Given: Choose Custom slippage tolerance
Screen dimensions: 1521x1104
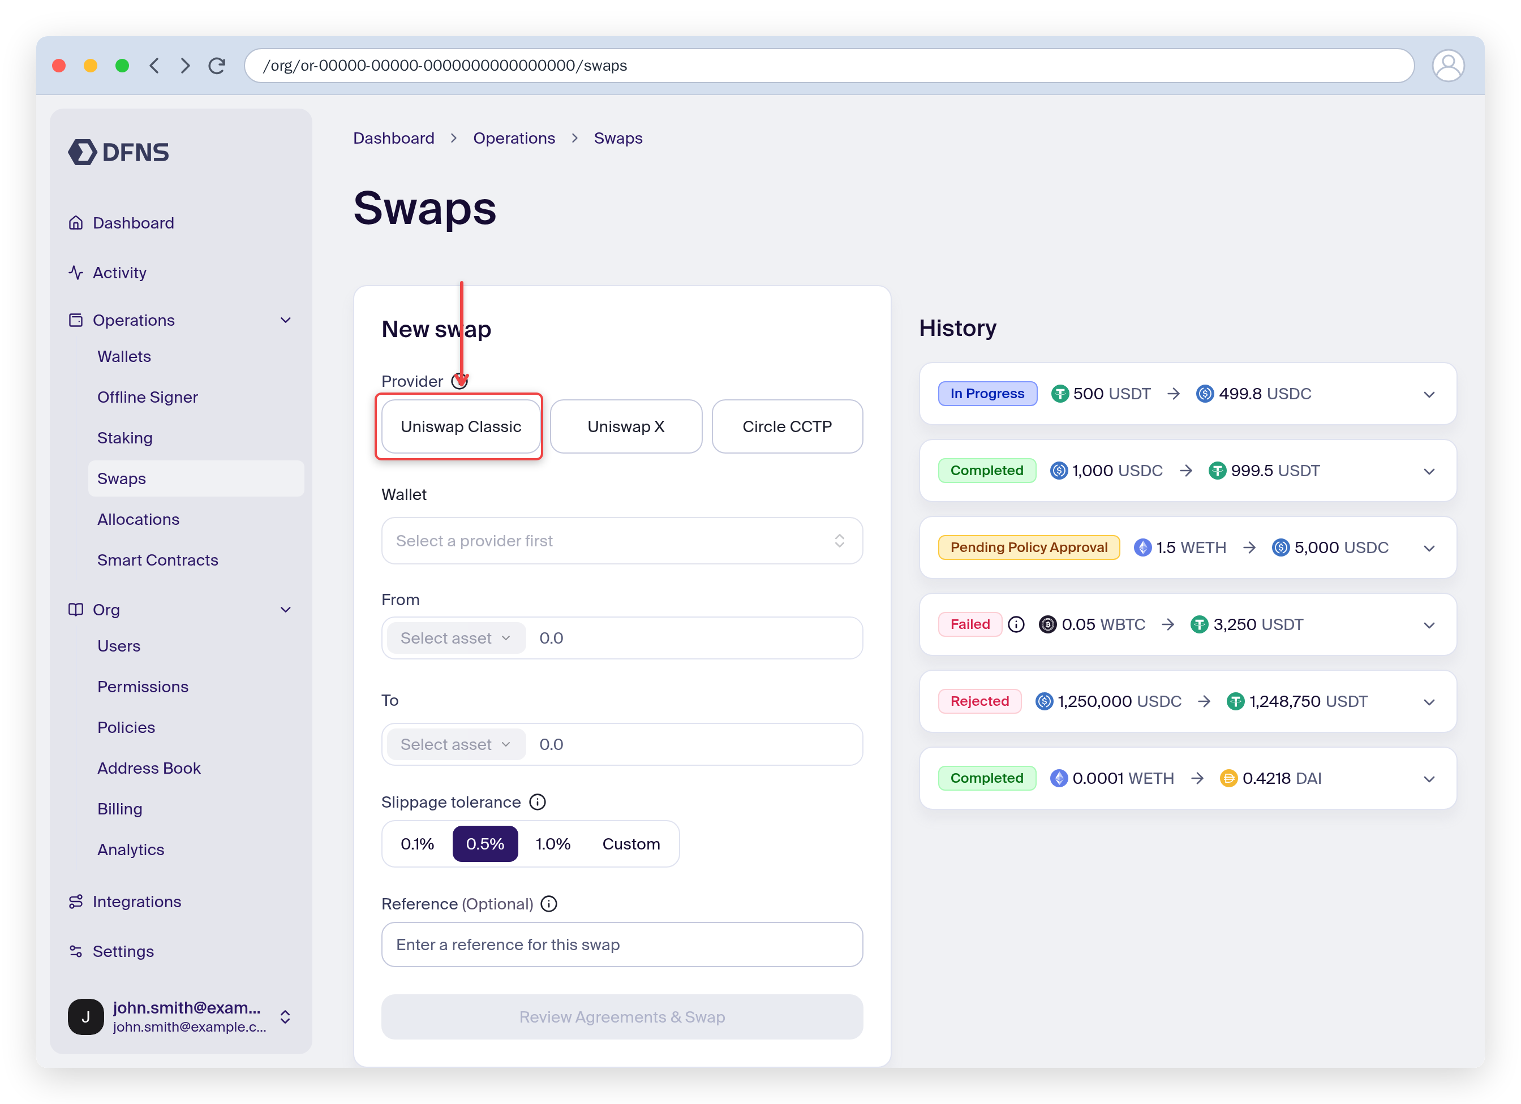Looking at the screenshot, I should (630, 843).
